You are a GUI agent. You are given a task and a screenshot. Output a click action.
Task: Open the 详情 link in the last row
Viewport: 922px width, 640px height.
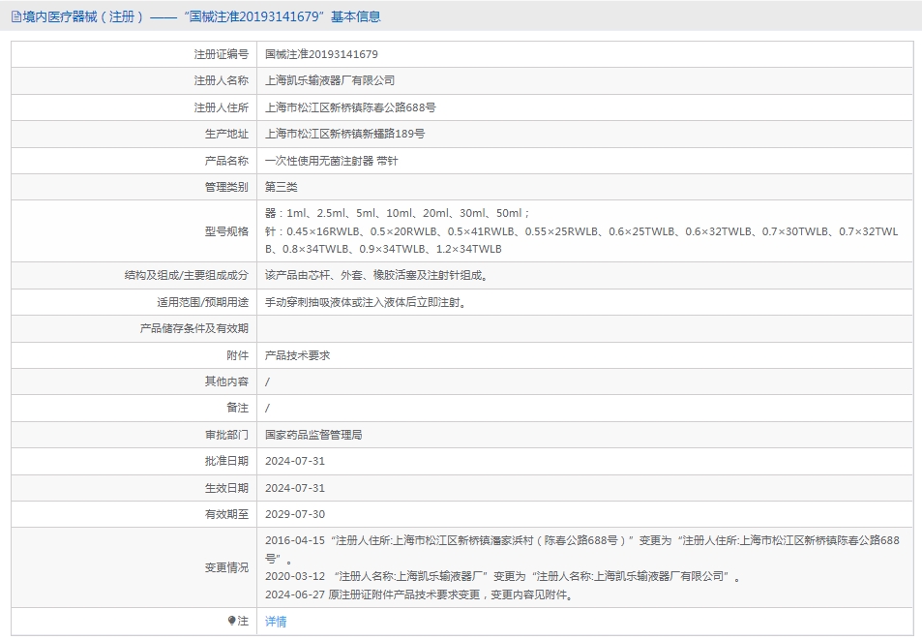pos(275,622)
